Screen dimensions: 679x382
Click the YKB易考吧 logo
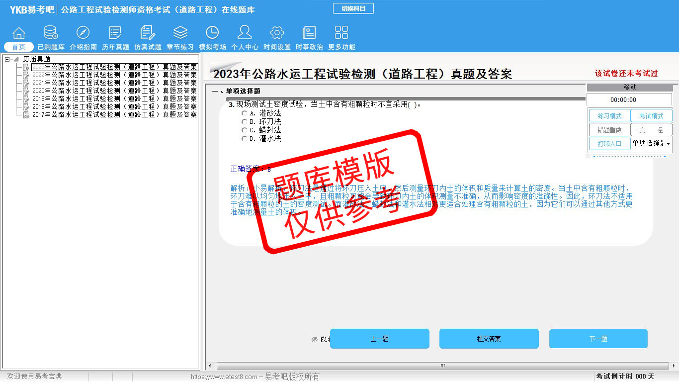(32, 9)
